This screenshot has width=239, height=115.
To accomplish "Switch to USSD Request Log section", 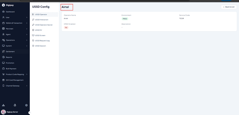I will click(44, 41).
